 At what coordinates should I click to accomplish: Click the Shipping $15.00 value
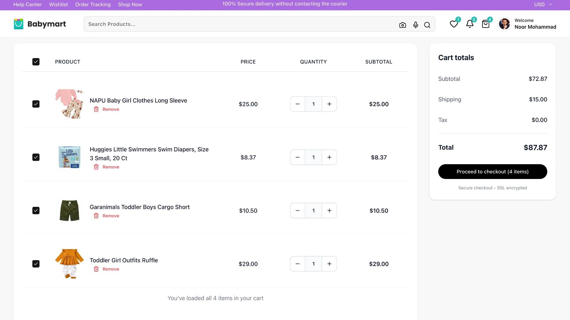point(538,100)
